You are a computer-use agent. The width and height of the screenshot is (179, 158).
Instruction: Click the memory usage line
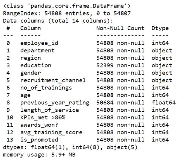point(39,155)
